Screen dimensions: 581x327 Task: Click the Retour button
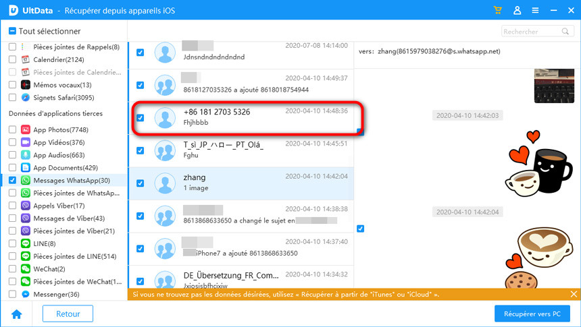(68, 314)
